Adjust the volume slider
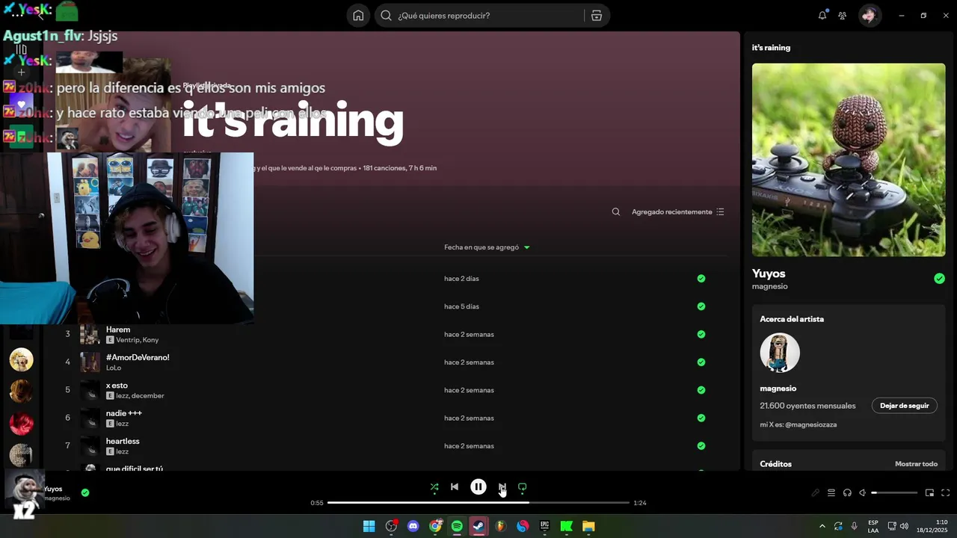Screen dimensions: 957x538 894,493
